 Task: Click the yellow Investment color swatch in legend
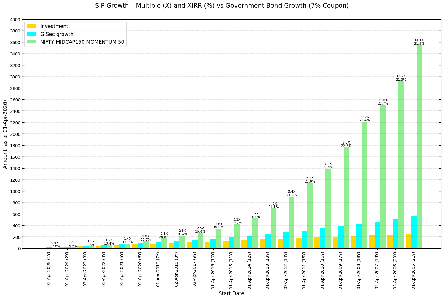(x=31, y=26)
